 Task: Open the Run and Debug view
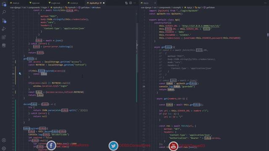click(4, 29)
